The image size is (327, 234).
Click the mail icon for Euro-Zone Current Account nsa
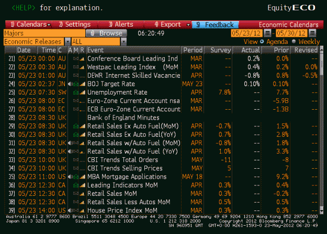click(76, 101)
